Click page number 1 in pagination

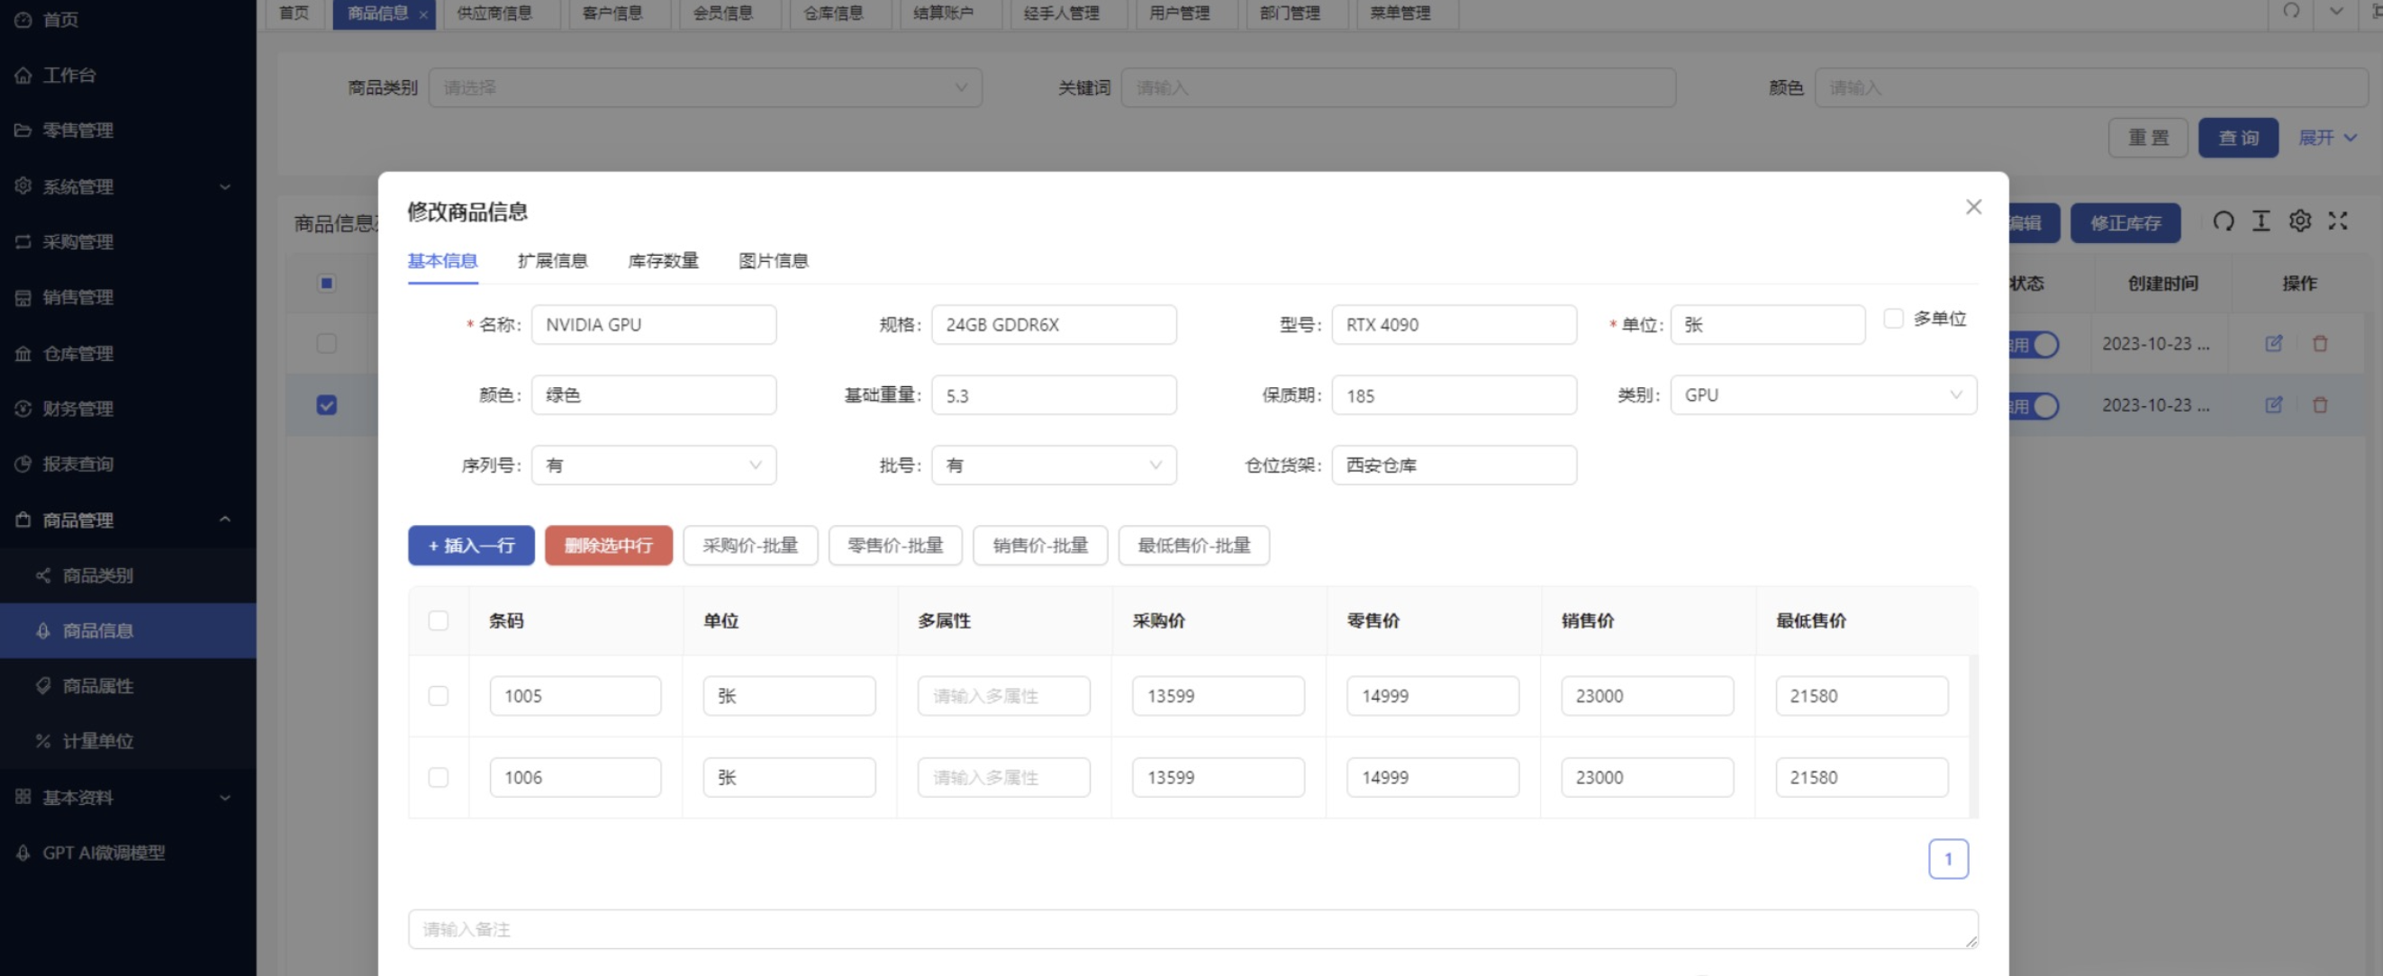[x=1948, y=859]
